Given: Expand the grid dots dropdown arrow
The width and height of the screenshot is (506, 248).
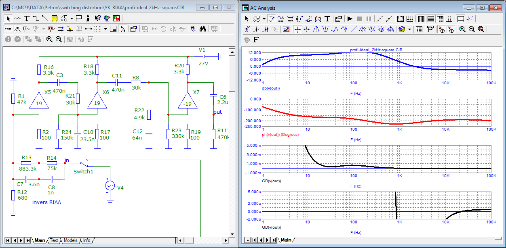Looking at the screenshot, I should [x=105, y=29].
